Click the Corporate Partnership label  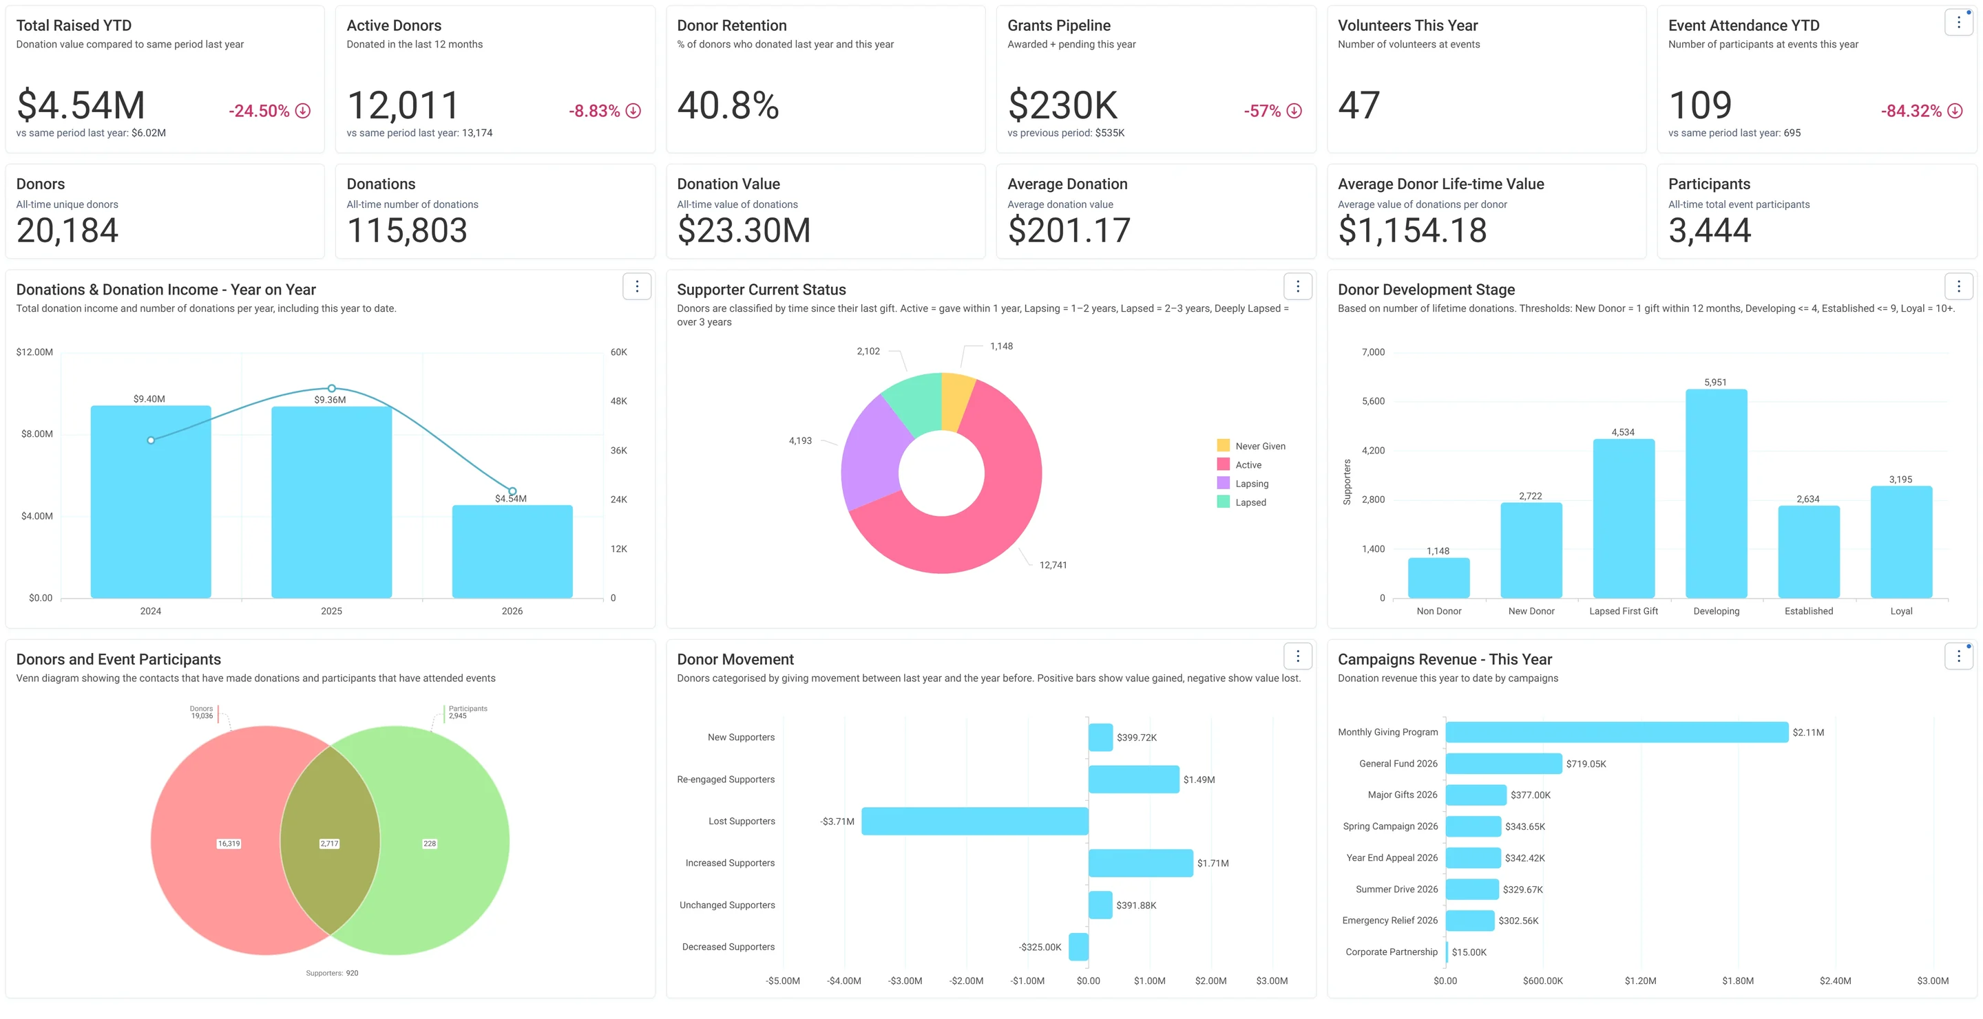click(x=1391, y=952)
